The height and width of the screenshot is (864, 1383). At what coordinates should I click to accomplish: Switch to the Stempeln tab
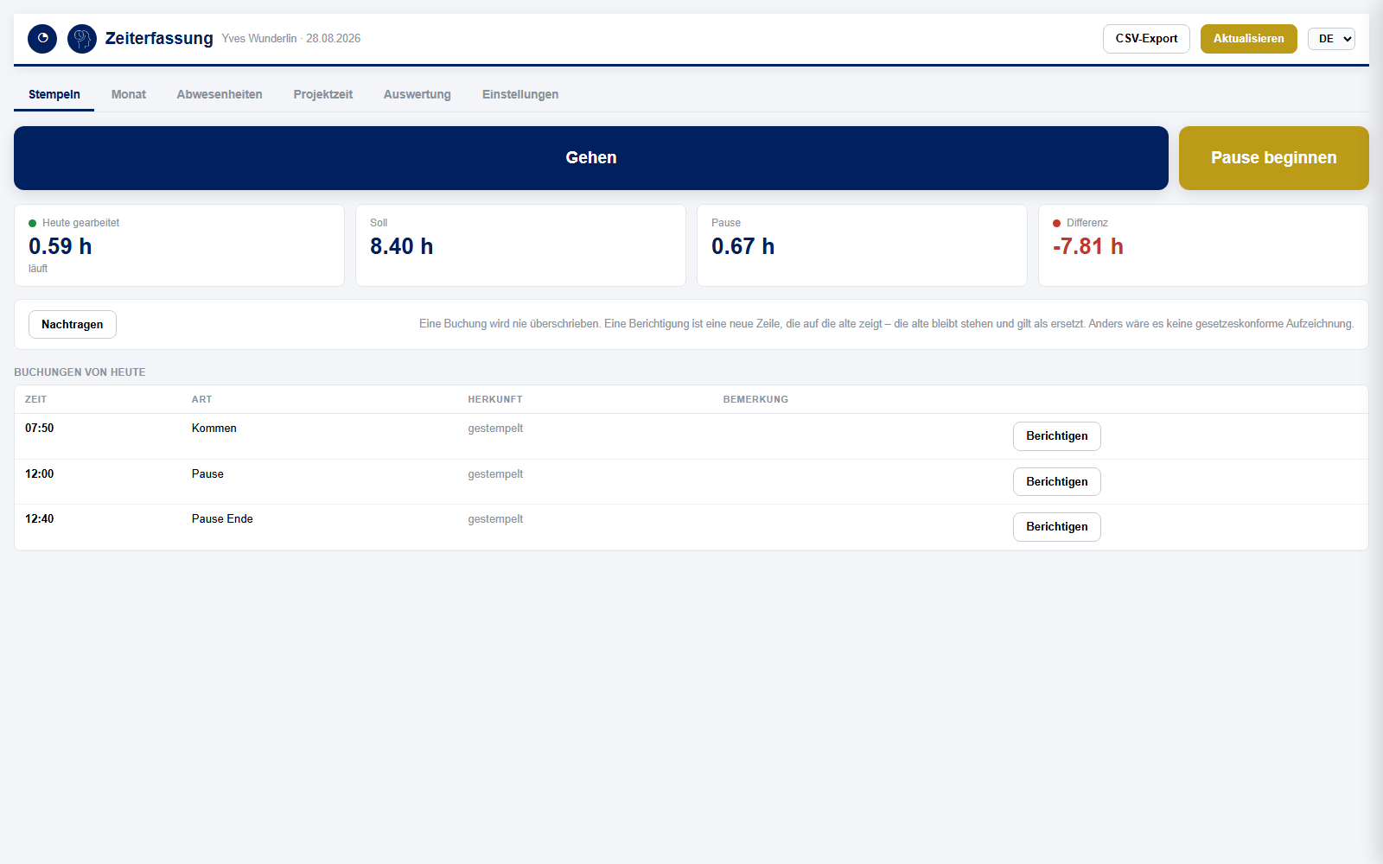54,94
